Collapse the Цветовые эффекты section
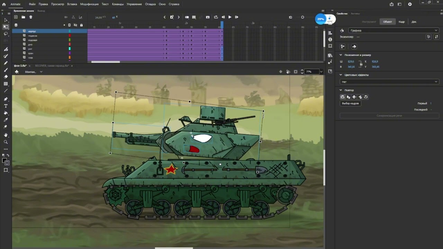Image resolution: width=443 pixels, height=249 pixels. 341,75
